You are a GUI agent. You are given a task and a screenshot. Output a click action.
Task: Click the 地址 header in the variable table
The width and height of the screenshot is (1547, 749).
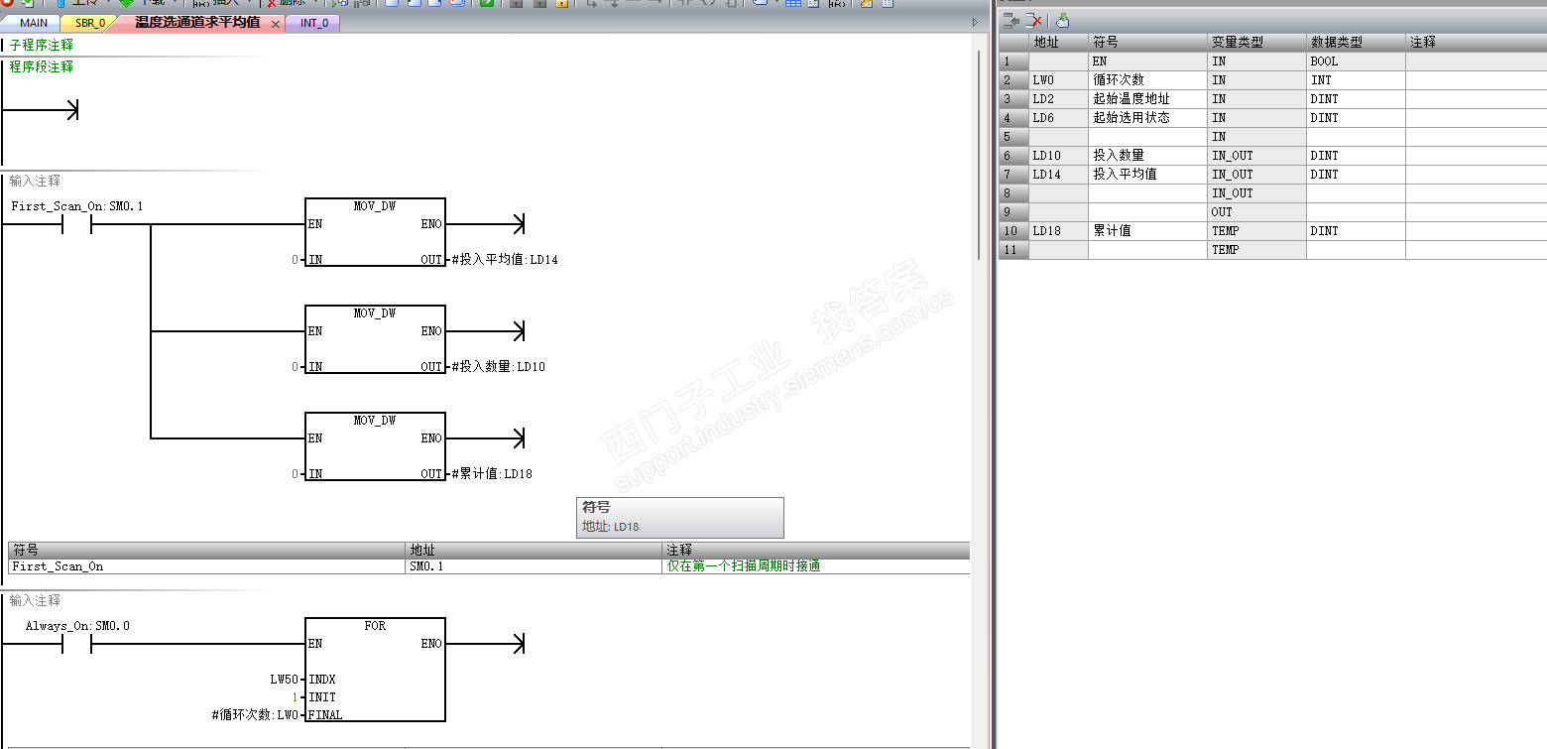coord(1058,43)
